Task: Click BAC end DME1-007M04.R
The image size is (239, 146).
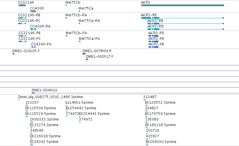Action: [x=97, y=51]
